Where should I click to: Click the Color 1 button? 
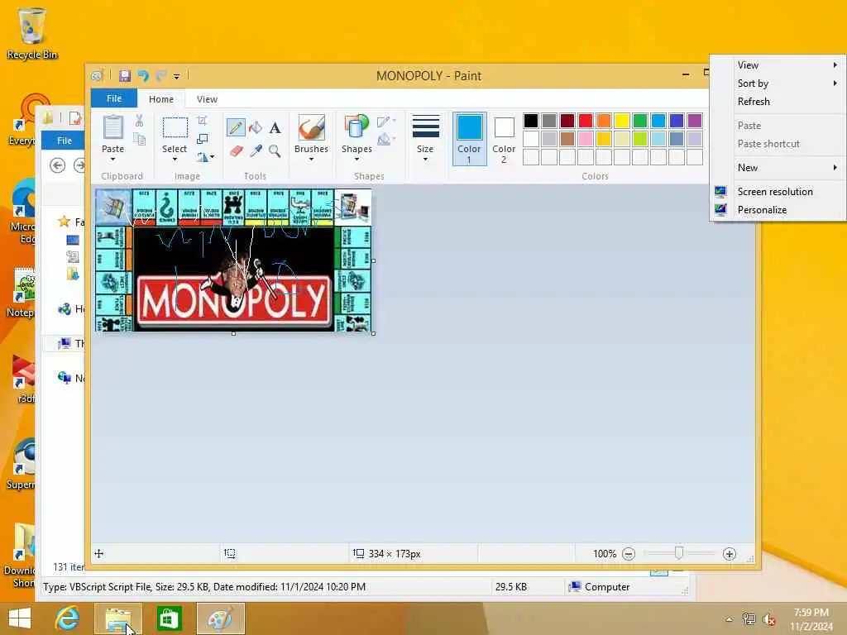click(469, 138)
